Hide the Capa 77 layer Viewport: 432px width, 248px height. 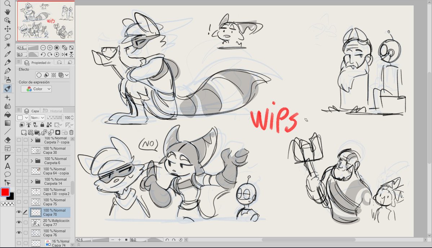coord(19,222)
